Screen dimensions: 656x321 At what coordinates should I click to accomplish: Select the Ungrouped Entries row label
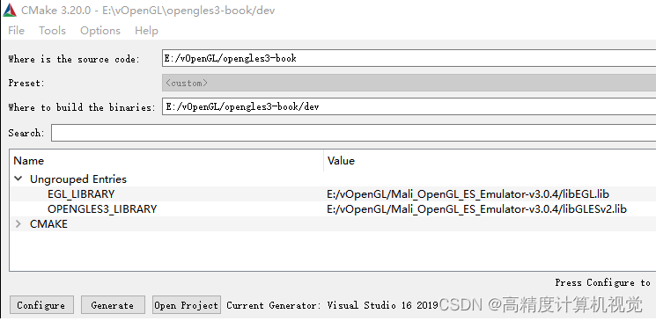tap(78, 179)
